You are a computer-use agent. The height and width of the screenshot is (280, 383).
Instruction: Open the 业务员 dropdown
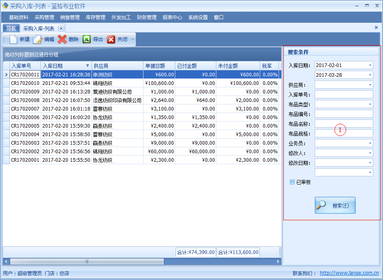370,143
